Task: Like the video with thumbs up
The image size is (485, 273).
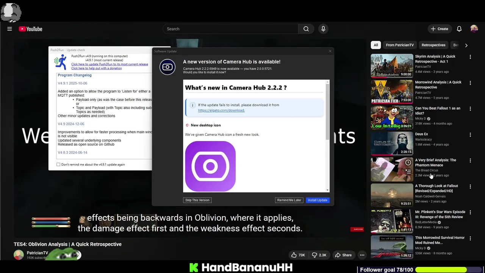Action: [x=298, y=255]
